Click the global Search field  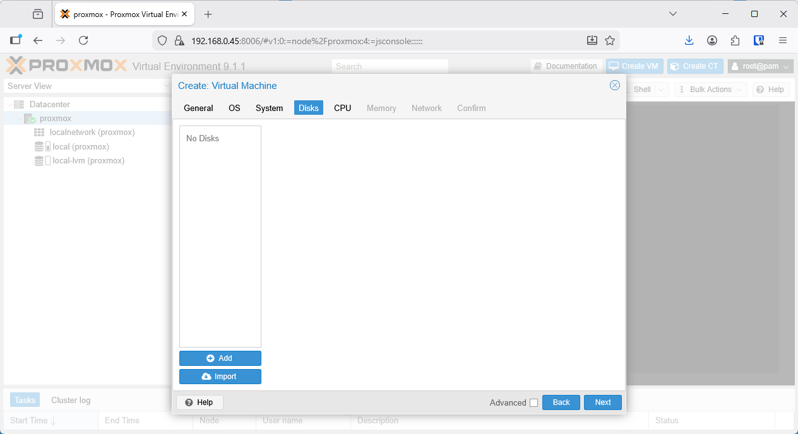click(390, 66)
